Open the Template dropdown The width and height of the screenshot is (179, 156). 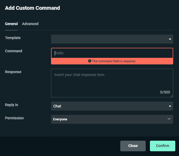[112, 39]
